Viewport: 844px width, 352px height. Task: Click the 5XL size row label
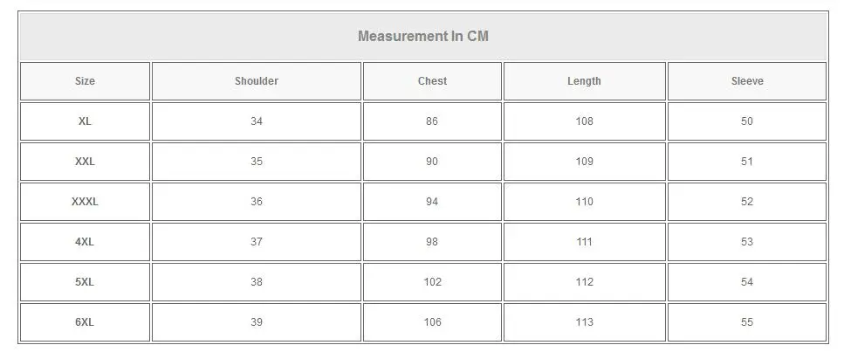click(85, 282)
